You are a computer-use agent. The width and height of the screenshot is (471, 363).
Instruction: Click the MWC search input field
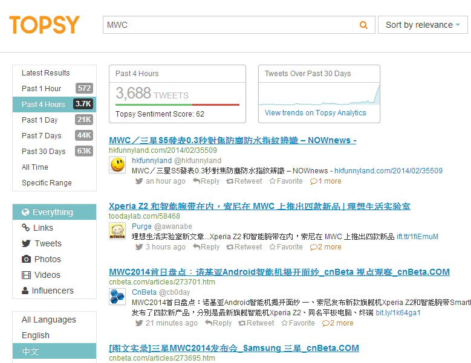(228, 25)
